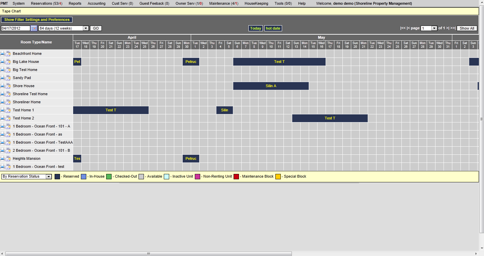
Task: Click the email icon for Big Lake House
Action: click(8, 62)
